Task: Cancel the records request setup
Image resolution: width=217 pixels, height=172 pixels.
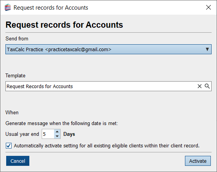Action: pyautogui.click(x=18, y=161)
